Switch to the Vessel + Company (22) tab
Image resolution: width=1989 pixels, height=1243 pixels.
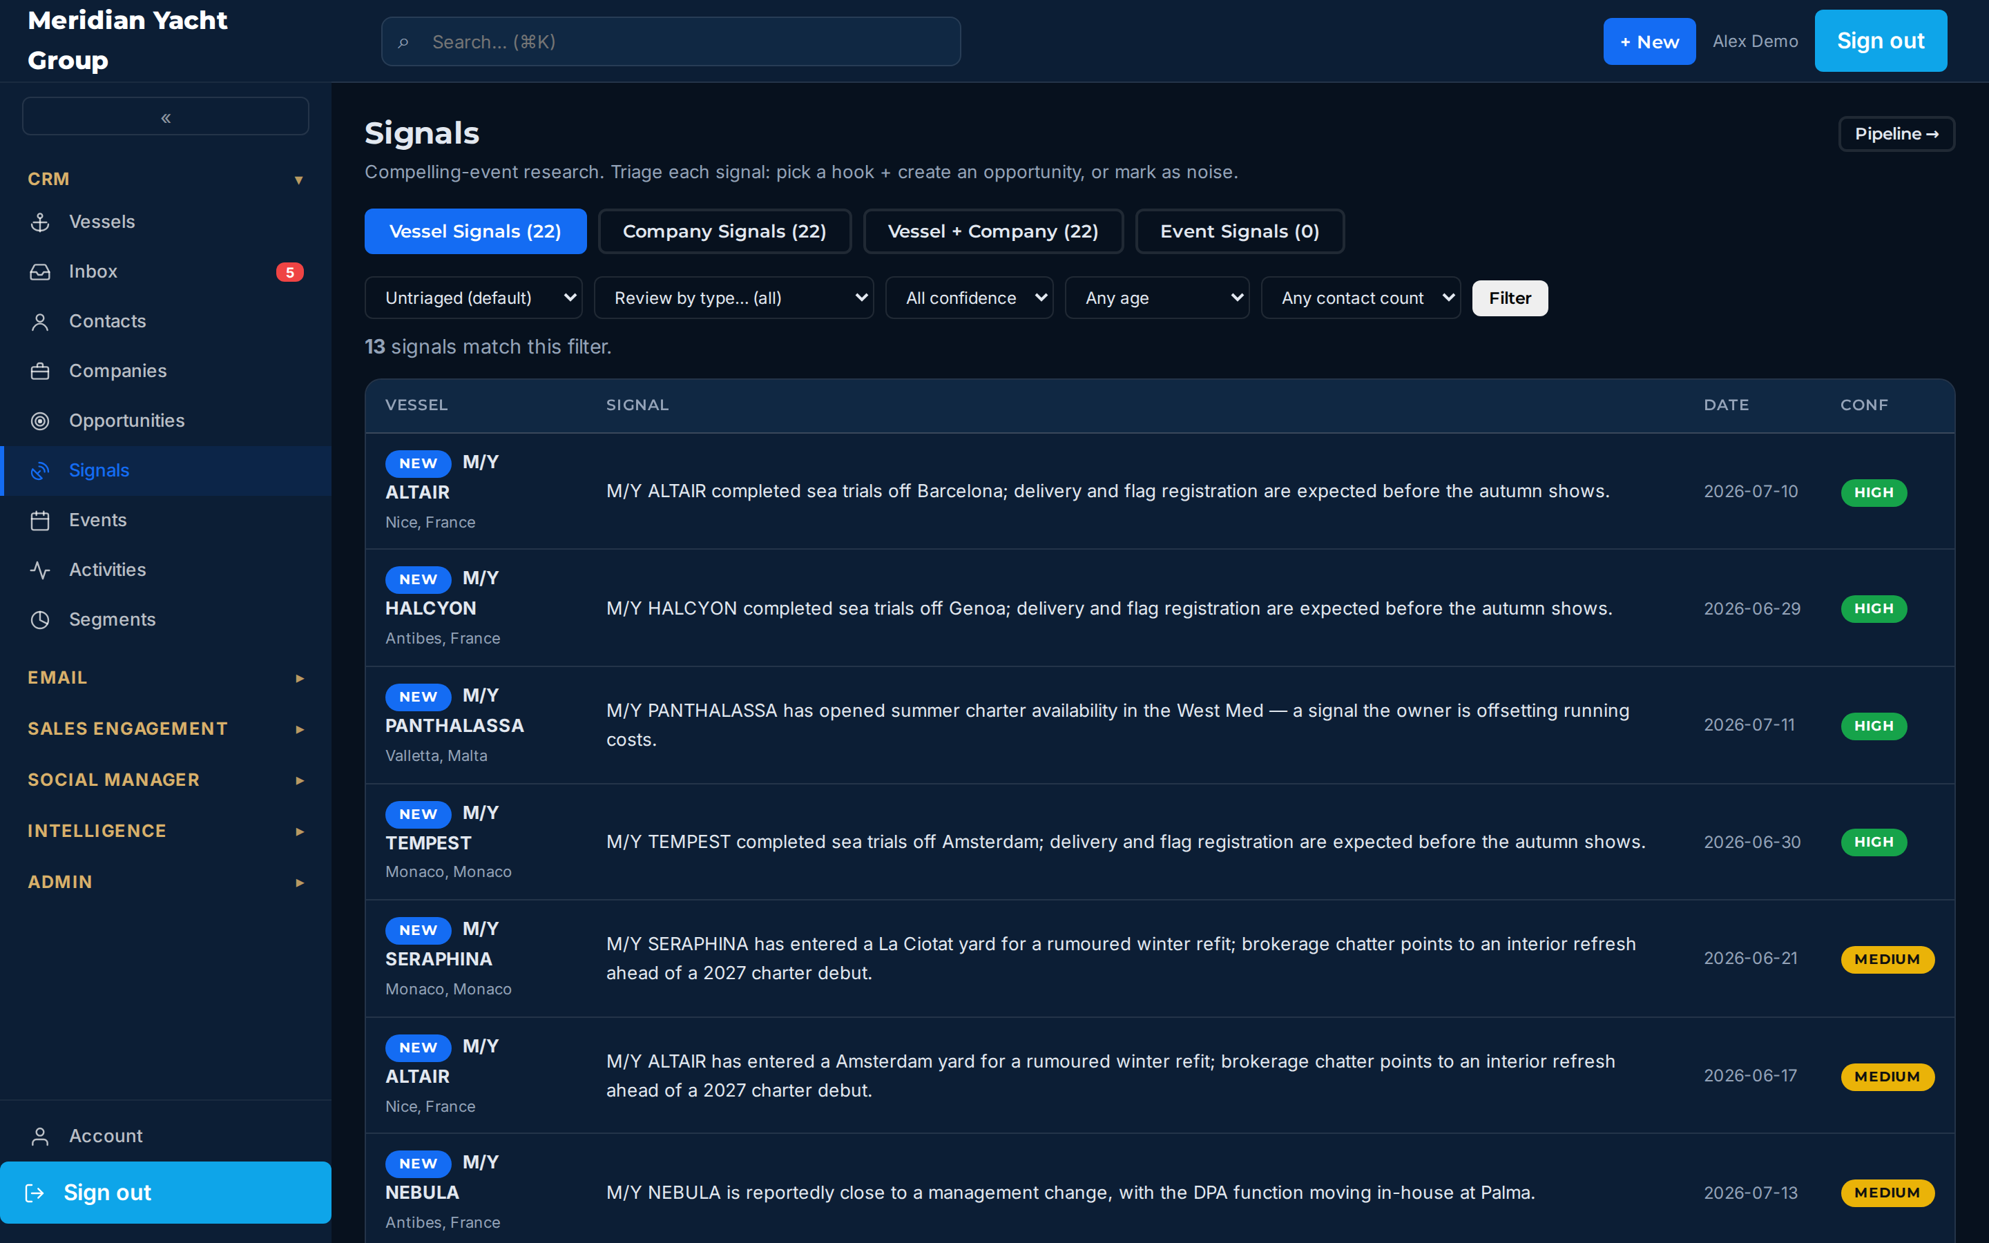coord(993,231)
